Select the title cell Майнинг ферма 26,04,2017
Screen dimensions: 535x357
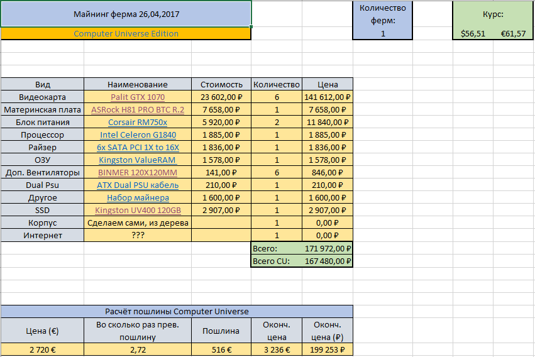coord(126,14)
